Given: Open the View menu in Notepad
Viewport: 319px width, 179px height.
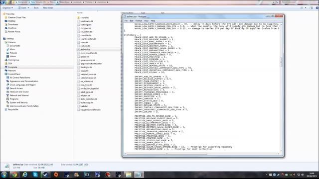Looking at the screenshot, I should (146, 21).
